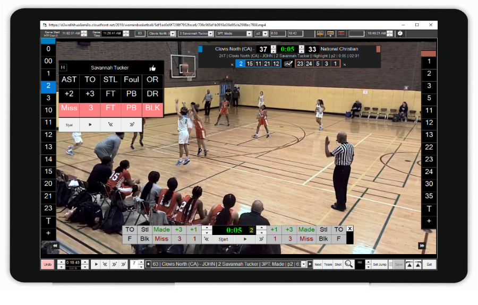The width and height of the screenshot is (478, 305).
Task: Click the red court icon in top toolbar
Action: point(341,33)
